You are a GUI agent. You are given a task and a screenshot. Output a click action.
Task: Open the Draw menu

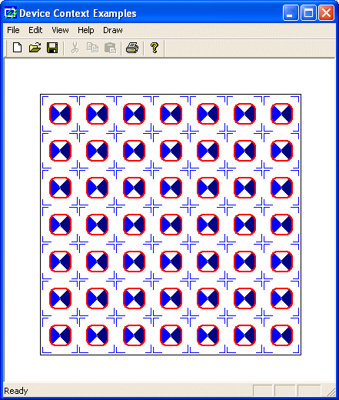pos(113,30)
